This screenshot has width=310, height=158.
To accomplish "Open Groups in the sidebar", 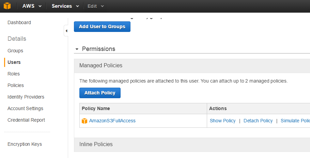I will coord(15,51).
